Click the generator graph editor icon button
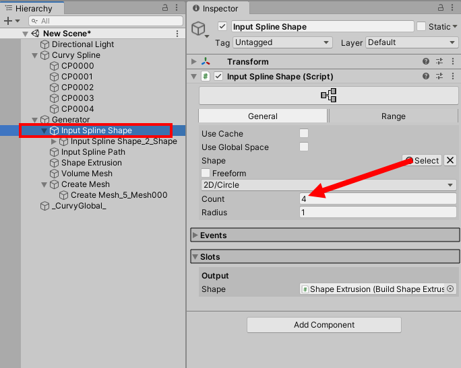The width and height of the screenshot is (461, 368). click(x=329, y=96)
